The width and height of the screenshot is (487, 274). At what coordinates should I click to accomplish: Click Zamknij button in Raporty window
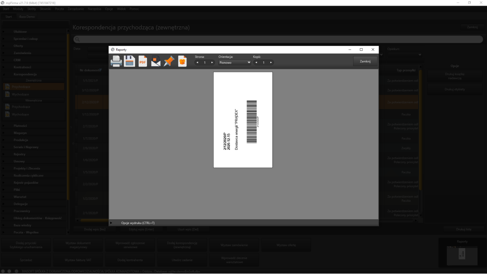tap(365, 61)
